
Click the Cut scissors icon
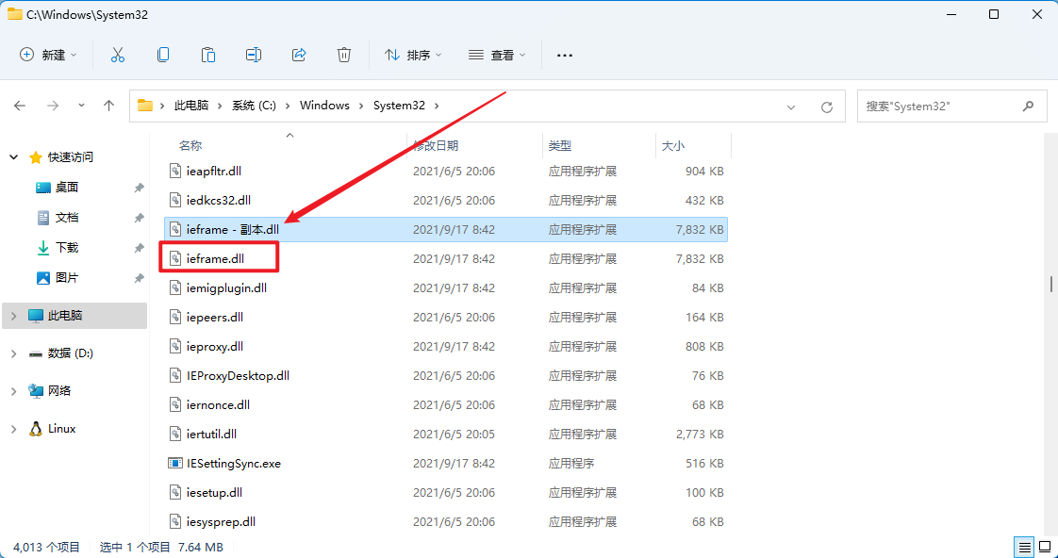(118, 56)
